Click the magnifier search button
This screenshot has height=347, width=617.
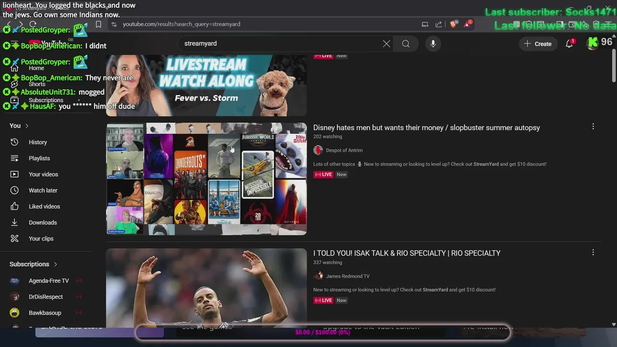[406, 44]
